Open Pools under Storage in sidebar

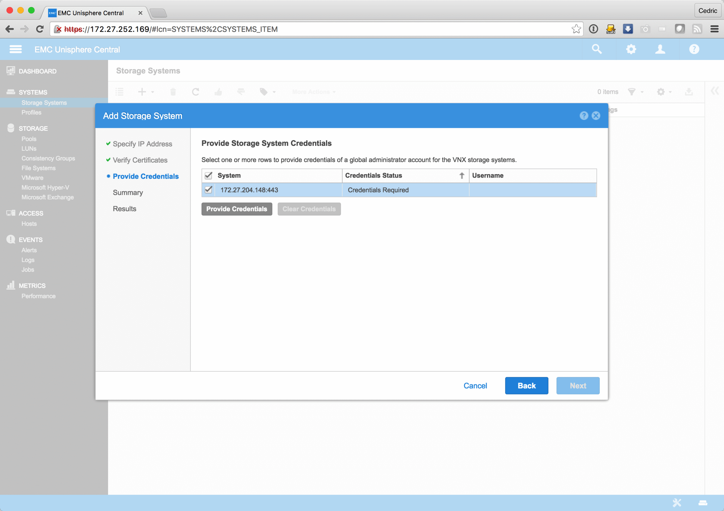coord(29,139)
